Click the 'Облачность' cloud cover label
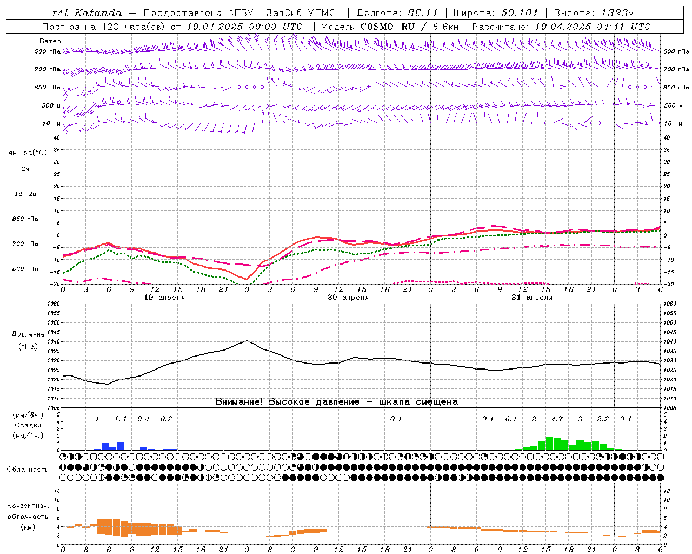The width and height of the screenshot is (692, 554). tap(28, 470)
